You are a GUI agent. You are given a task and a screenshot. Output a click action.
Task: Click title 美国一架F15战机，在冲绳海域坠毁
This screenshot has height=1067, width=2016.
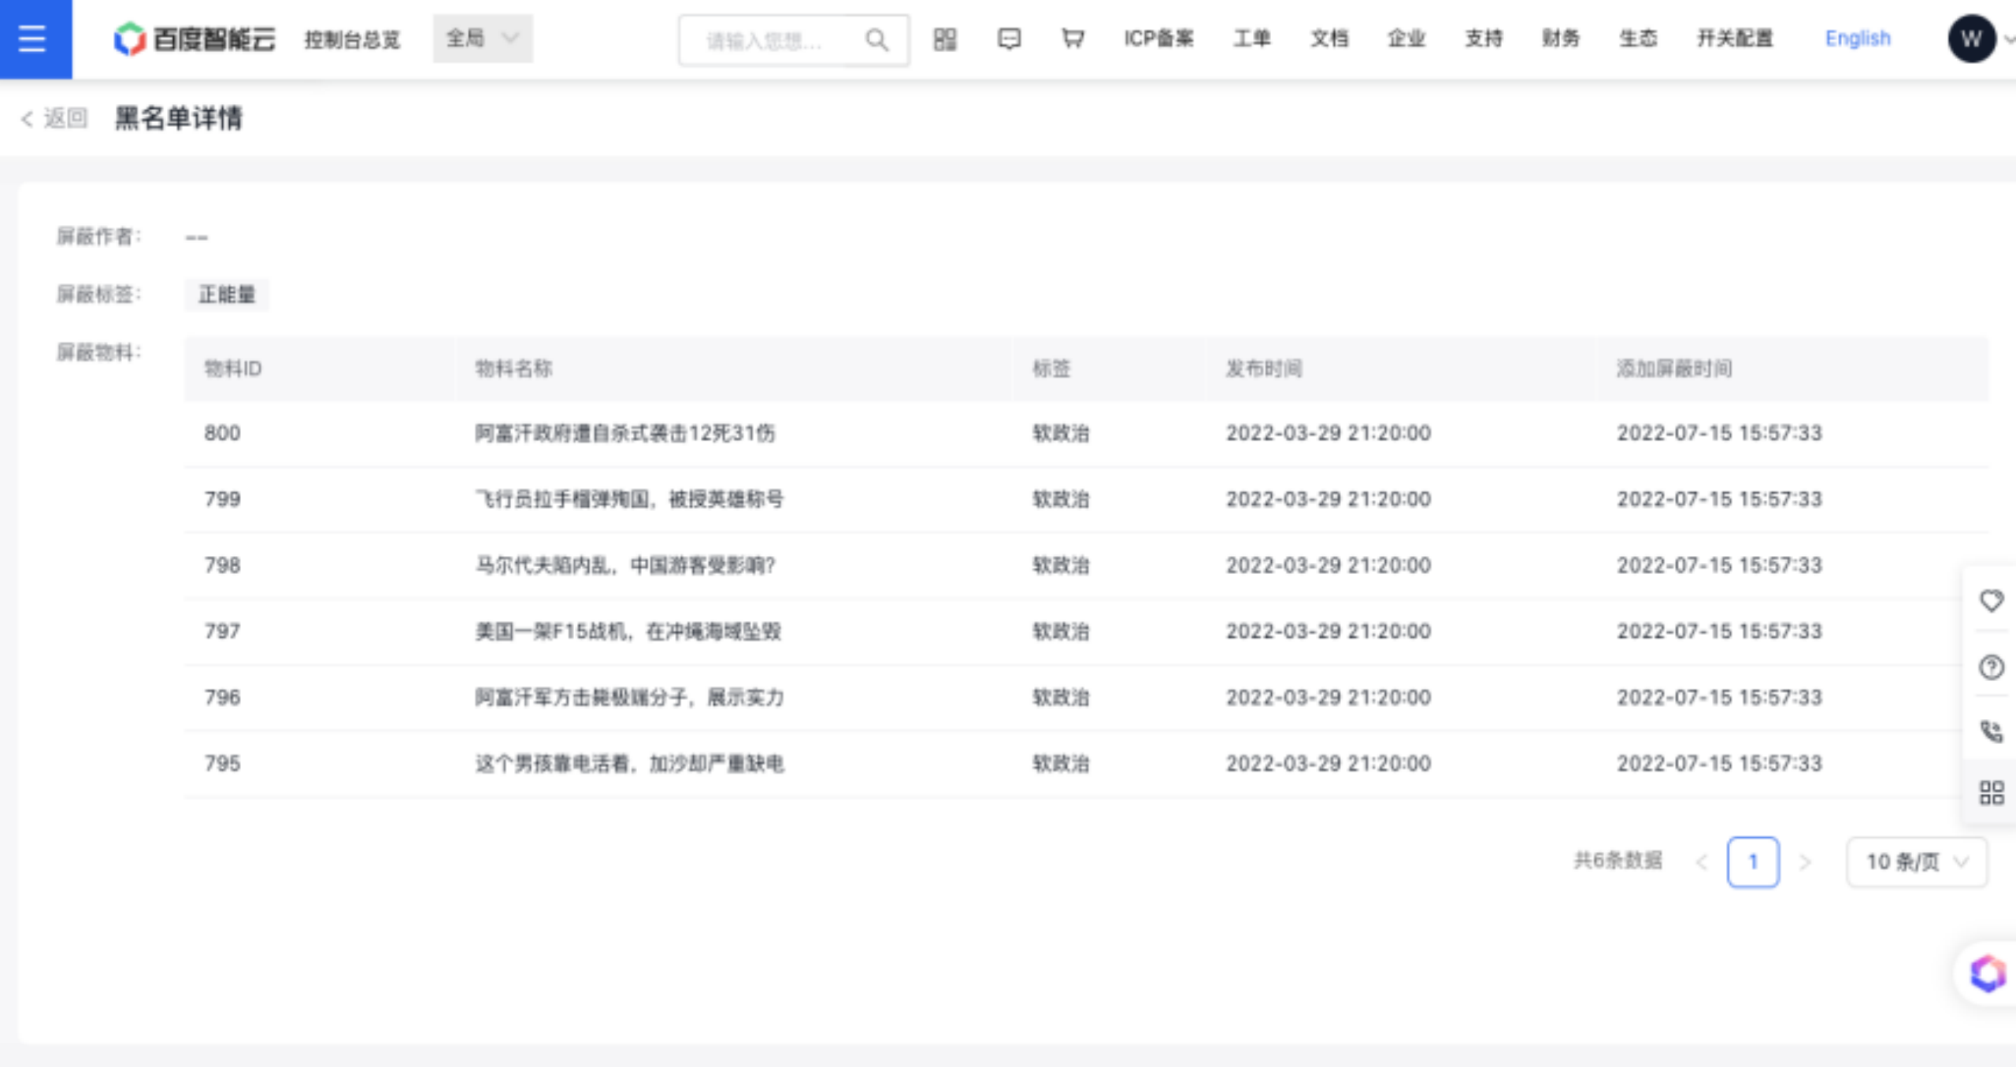coord(628,632)
